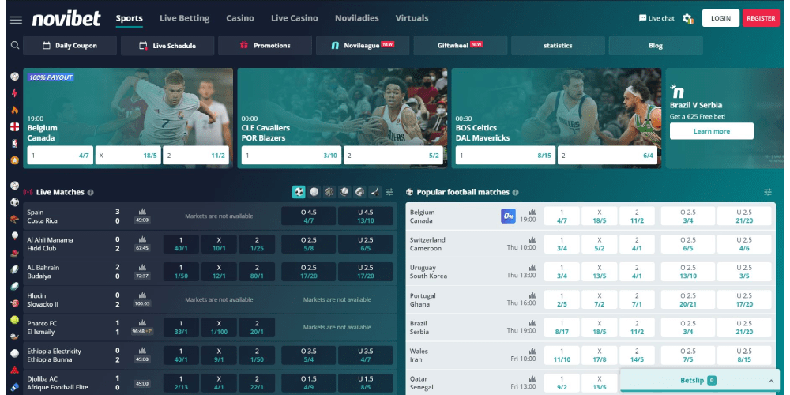Switch to Live Betting tab

[184, 18]
